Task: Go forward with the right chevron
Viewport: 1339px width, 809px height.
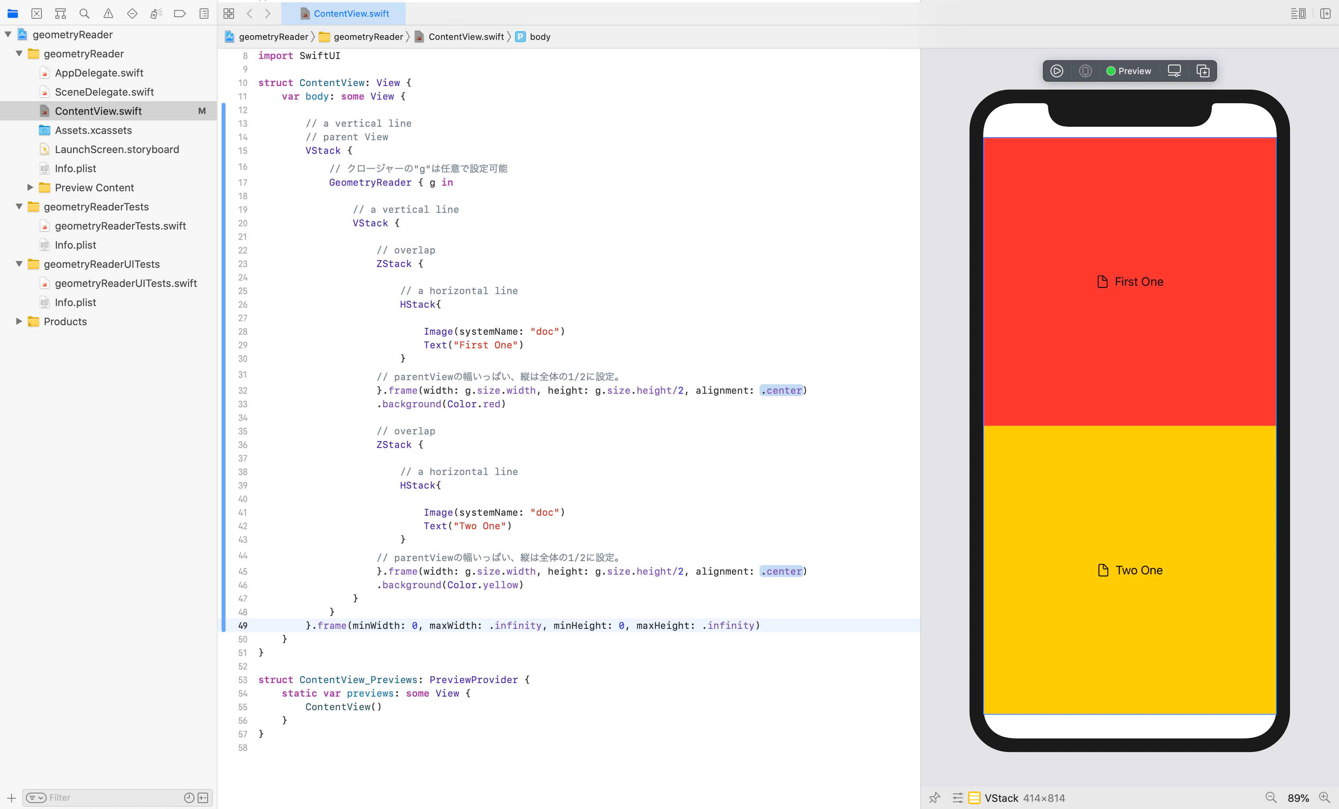Action: point(268,14)
